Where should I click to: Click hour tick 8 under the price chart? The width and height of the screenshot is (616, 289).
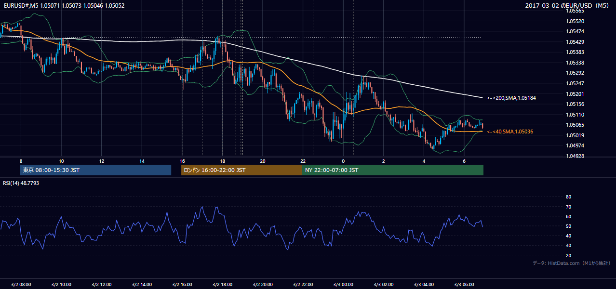tap(21, 161)
